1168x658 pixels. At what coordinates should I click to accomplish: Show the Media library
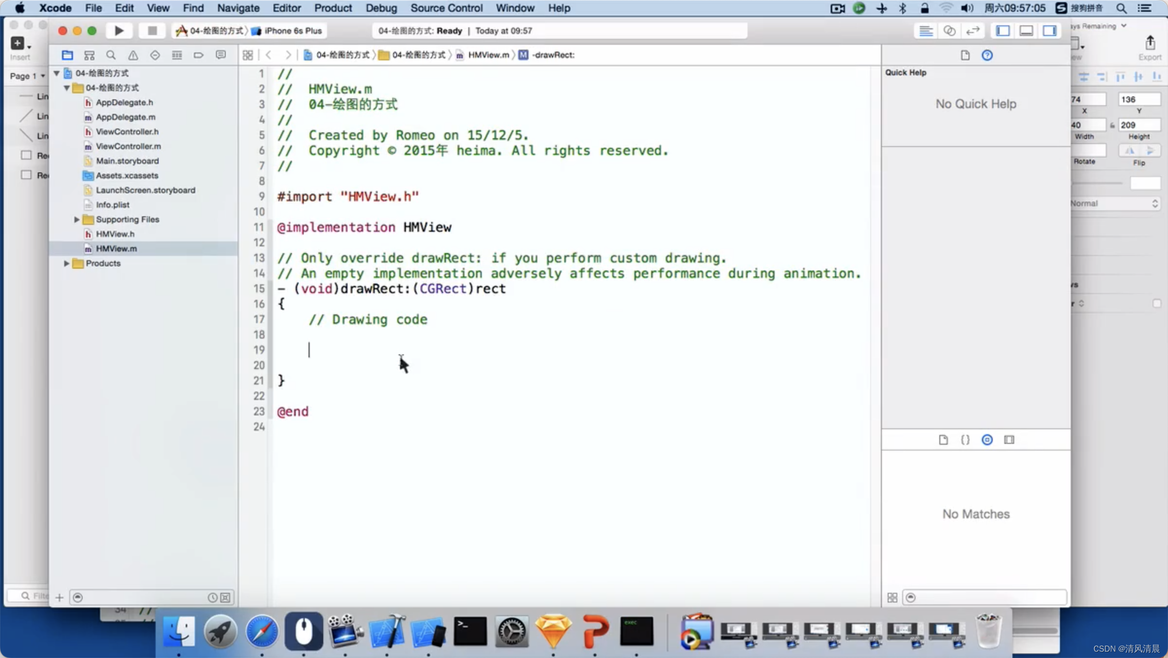[1009, 440]
